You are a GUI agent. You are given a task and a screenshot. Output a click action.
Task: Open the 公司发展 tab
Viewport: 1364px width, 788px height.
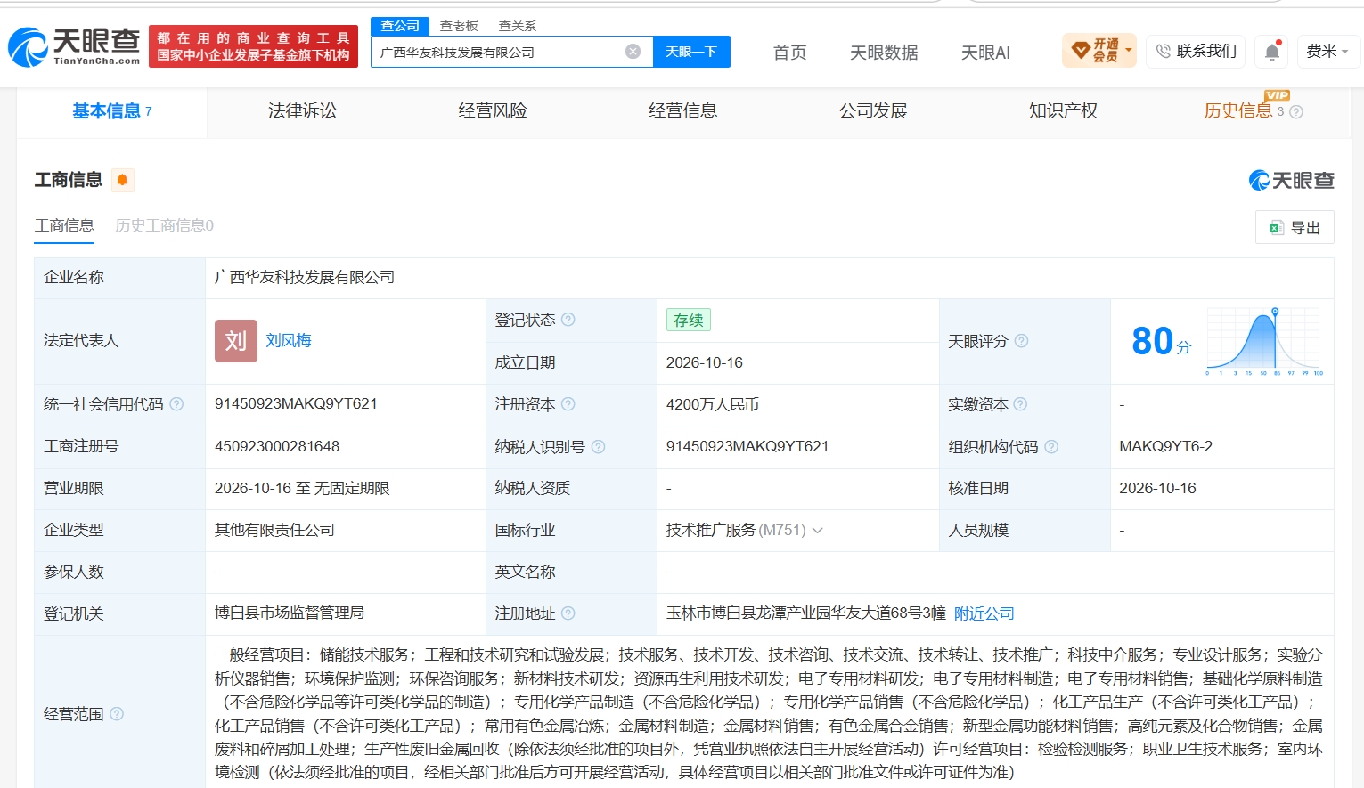tap(873, 111)
